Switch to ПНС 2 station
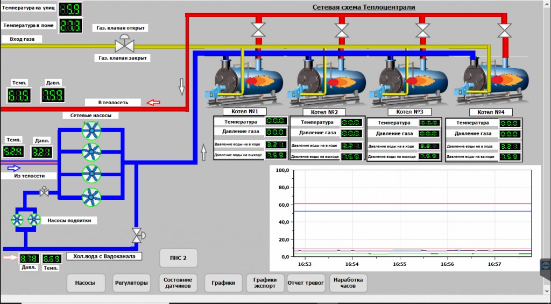 179,258
